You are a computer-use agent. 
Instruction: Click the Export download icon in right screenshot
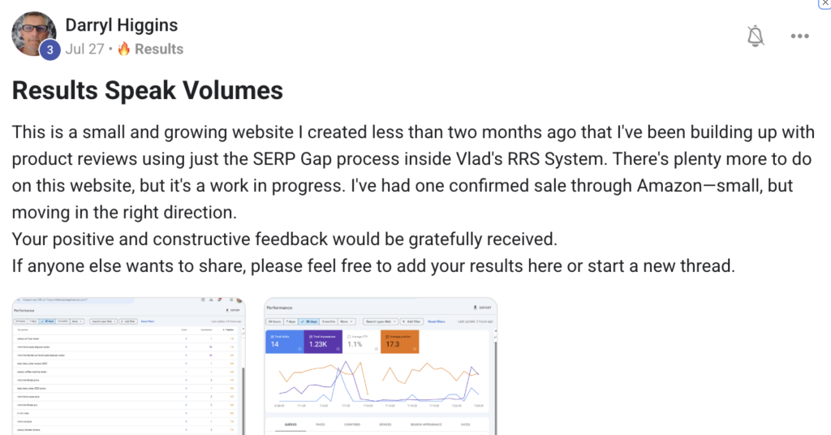pyautogui.click(x=475, y=308)
